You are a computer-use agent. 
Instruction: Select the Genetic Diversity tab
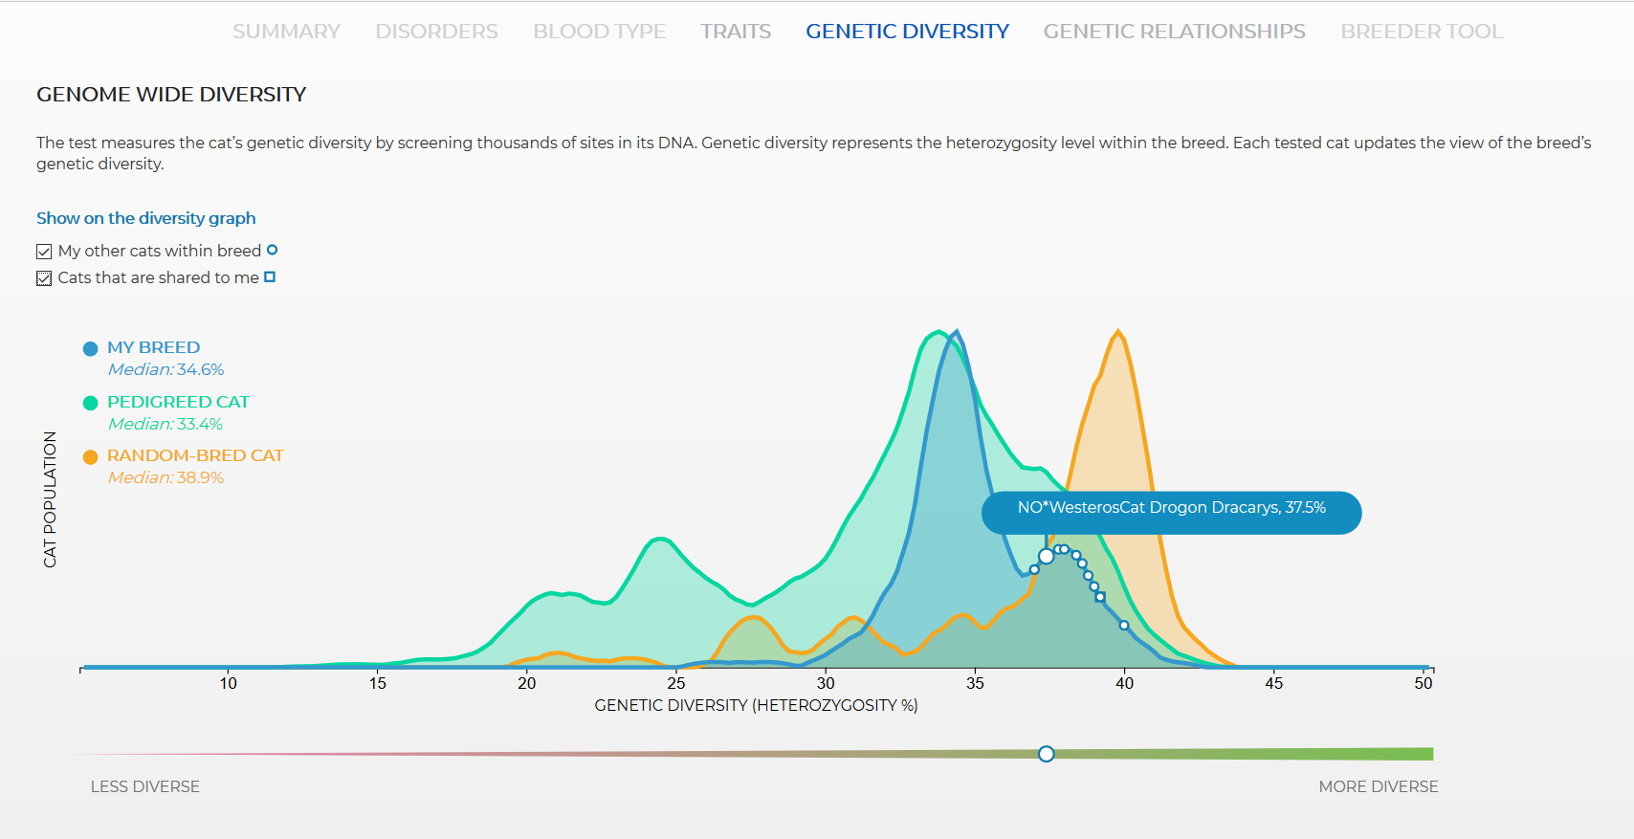pos(907,32)
